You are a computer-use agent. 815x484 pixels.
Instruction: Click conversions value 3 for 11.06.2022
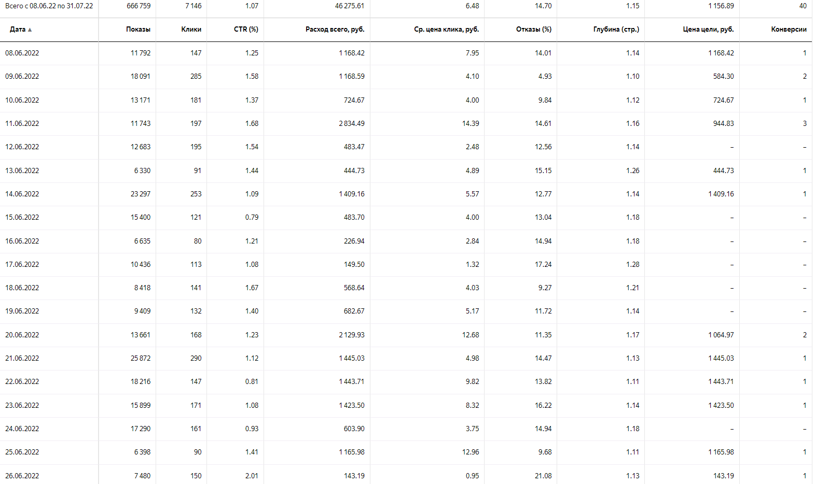tap(805, 124)
